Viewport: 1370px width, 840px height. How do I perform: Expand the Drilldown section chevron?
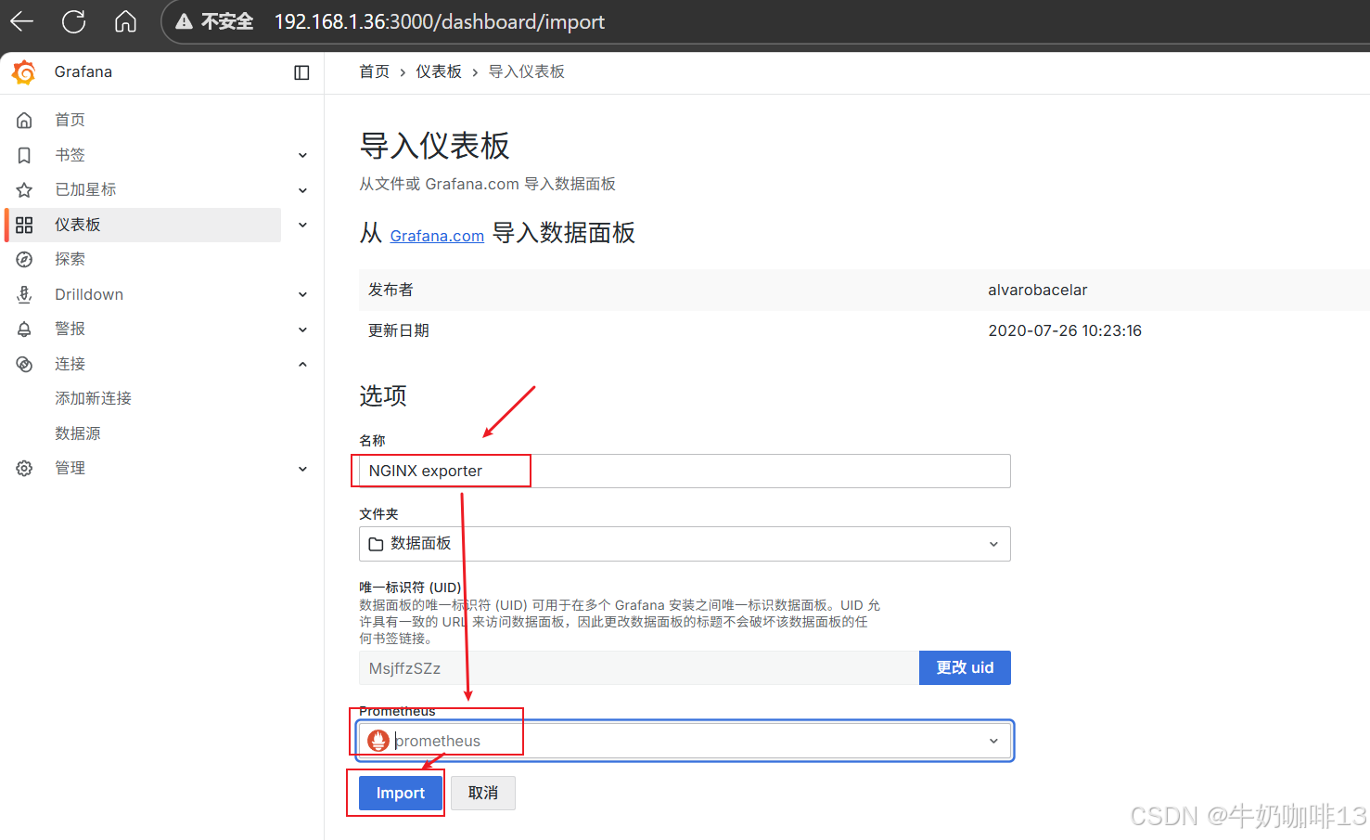(x=302, y=294)
